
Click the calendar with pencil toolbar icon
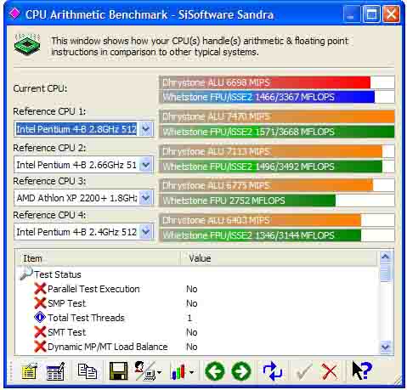point(55,370)
